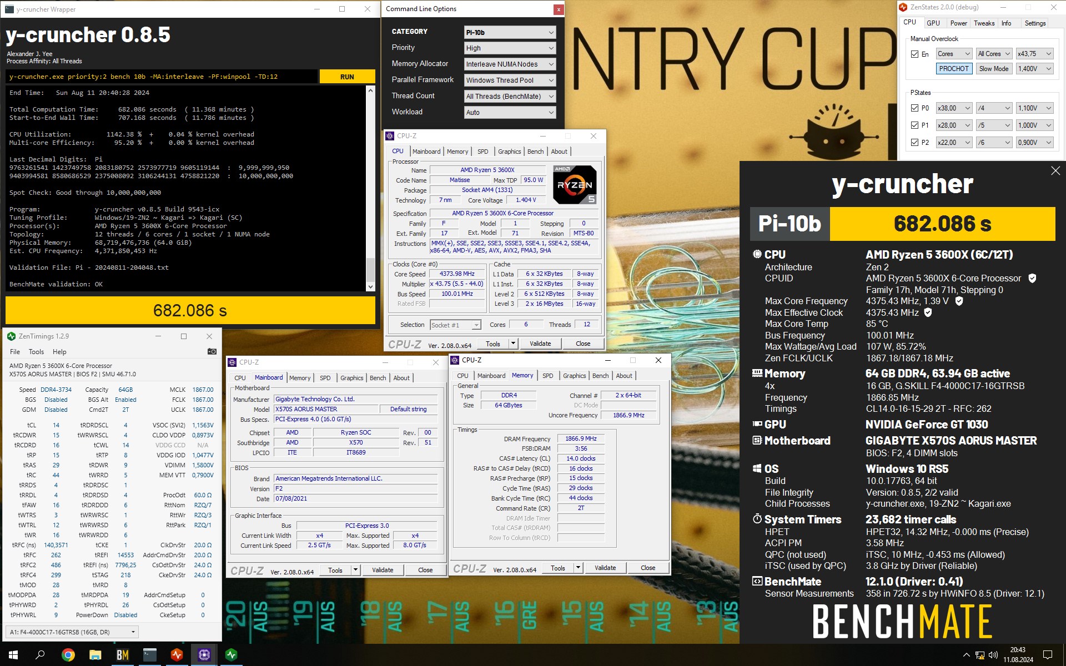Open the 1,400V overclock voltage dropdown

(x=1034, y=69)
